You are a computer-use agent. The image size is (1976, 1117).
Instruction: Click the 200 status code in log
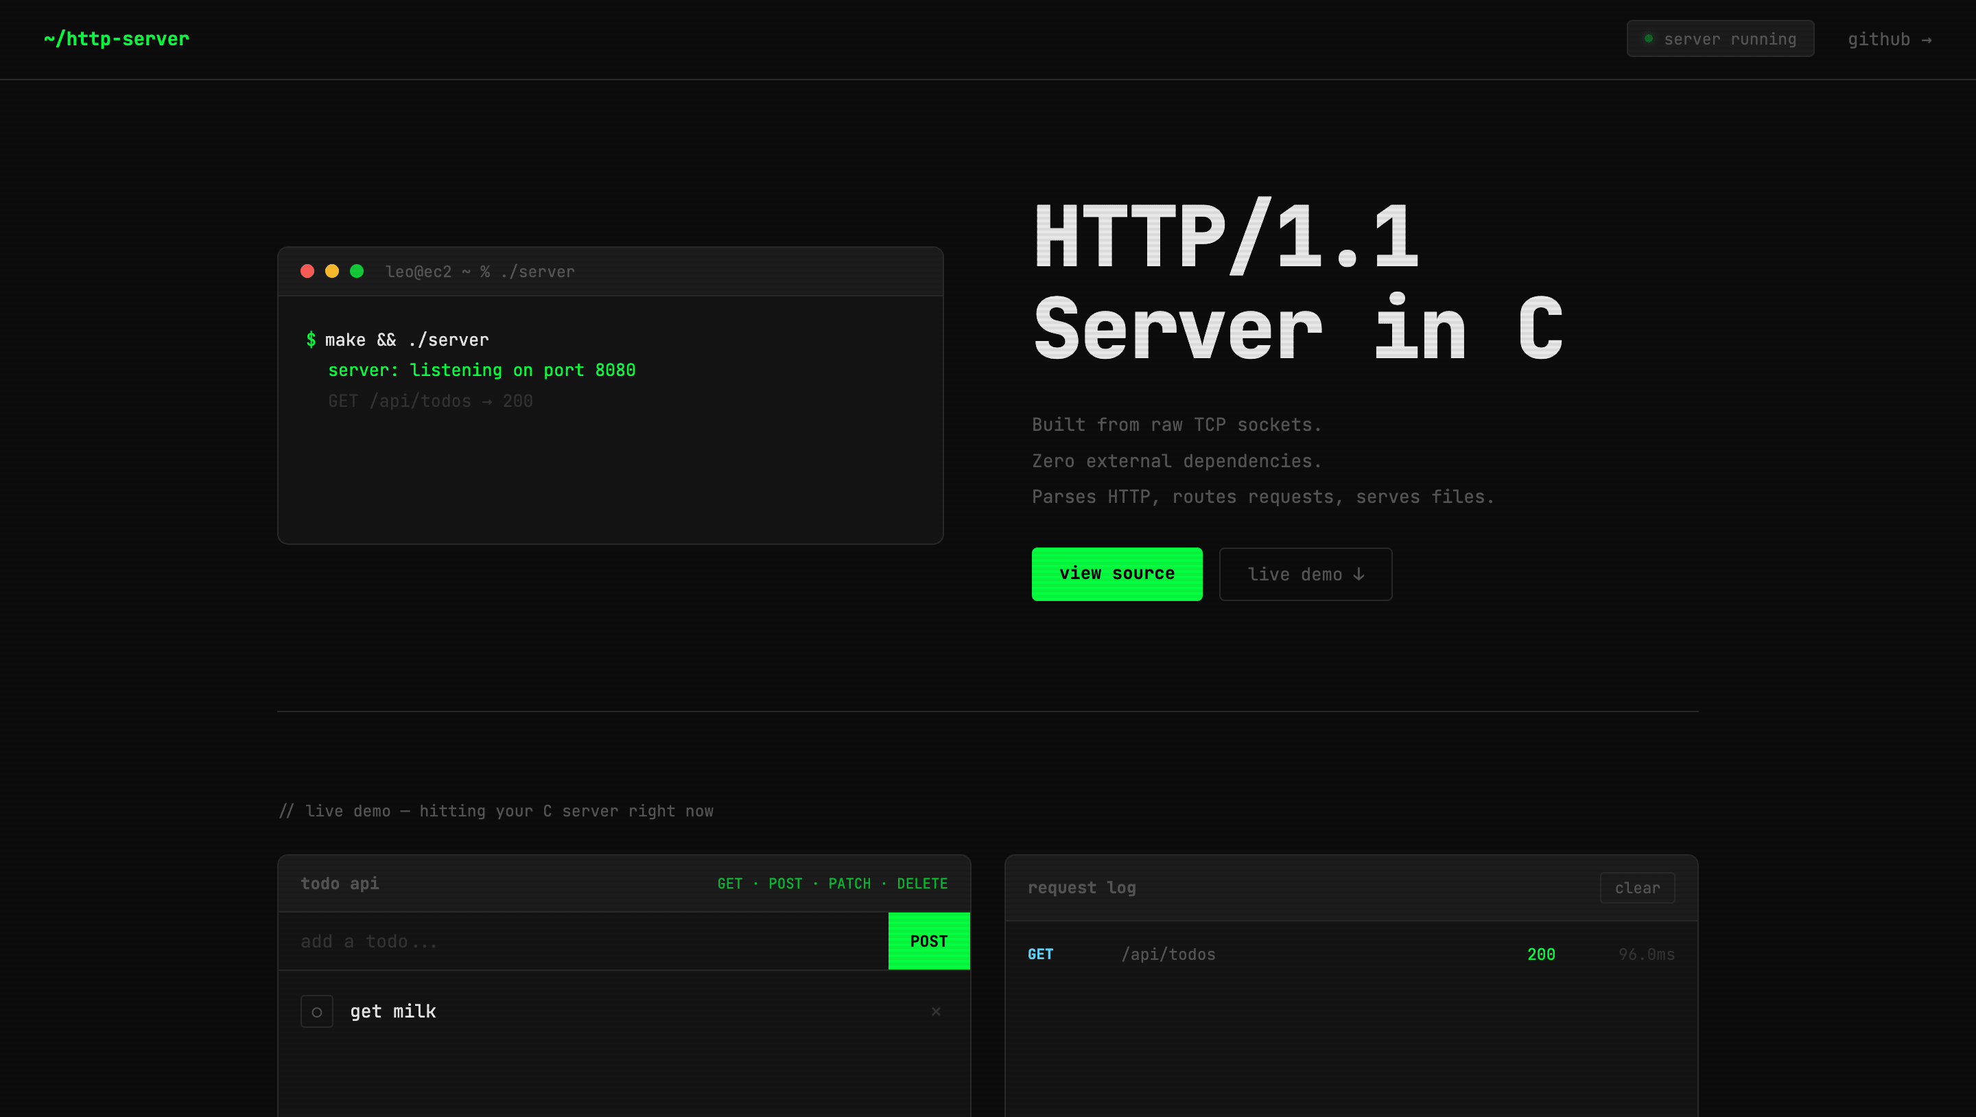[x=1541, y=954]
